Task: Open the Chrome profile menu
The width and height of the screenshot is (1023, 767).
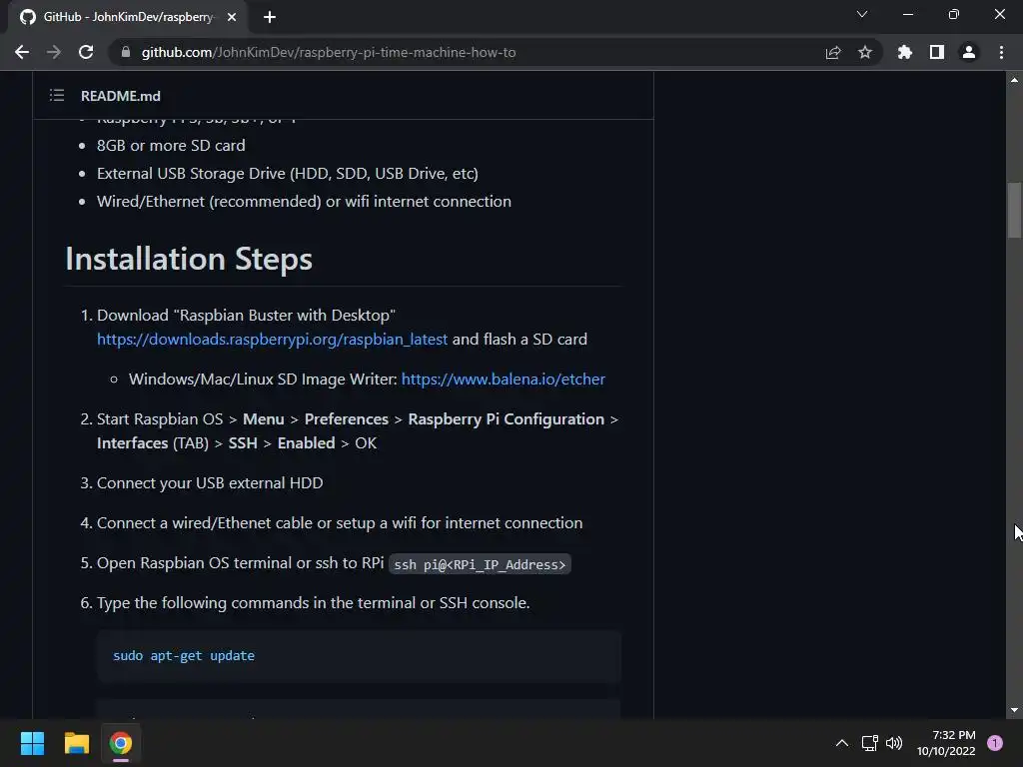Action: pyautogui.click(x=969, y=52)
